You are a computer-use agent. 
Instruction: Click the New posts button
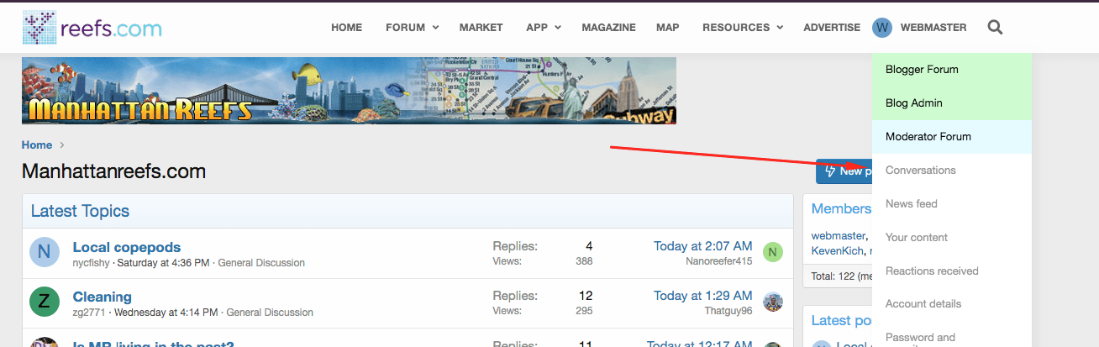click(844, 171)
